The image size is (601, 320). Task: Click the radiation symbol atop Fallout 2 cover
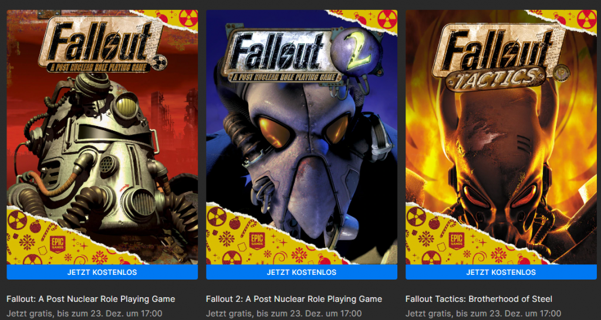click(387, 19)
